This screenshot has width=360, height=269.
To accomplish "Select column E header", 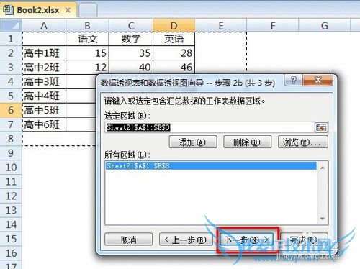I will tap(221, 25).
